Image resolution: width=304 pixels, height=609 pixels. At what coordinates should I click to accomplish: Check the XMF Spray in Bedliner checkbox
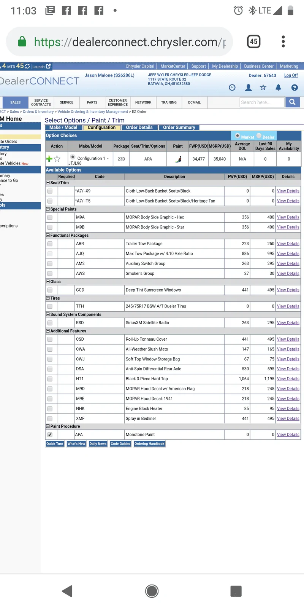[50, 418]
